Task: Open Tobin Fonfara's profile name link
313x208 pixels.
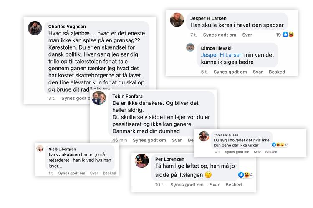Action: click(x=127, y=96)
